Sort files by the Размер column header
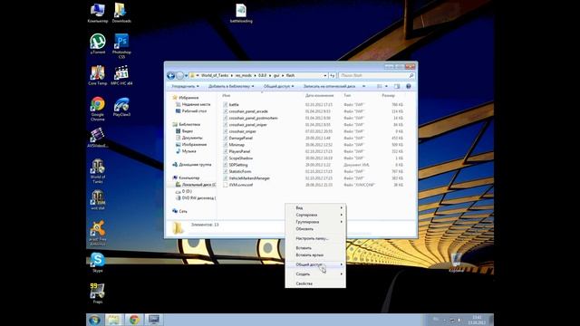The width and height of the screenshot is (580, 326). pos(388,95)
